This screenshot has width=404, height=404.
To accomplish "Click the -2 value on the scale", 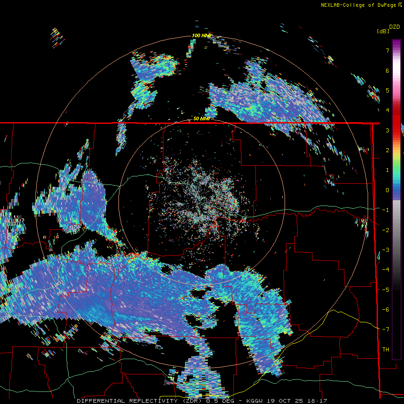I will coord(386,230).
